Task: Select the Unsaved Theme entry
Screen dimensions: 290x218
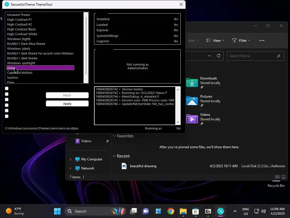Action: (18, 15)
